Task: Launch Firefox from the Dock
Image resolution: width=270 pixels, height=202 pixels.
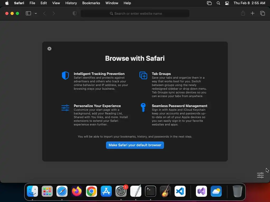Action: click(77, 191)
